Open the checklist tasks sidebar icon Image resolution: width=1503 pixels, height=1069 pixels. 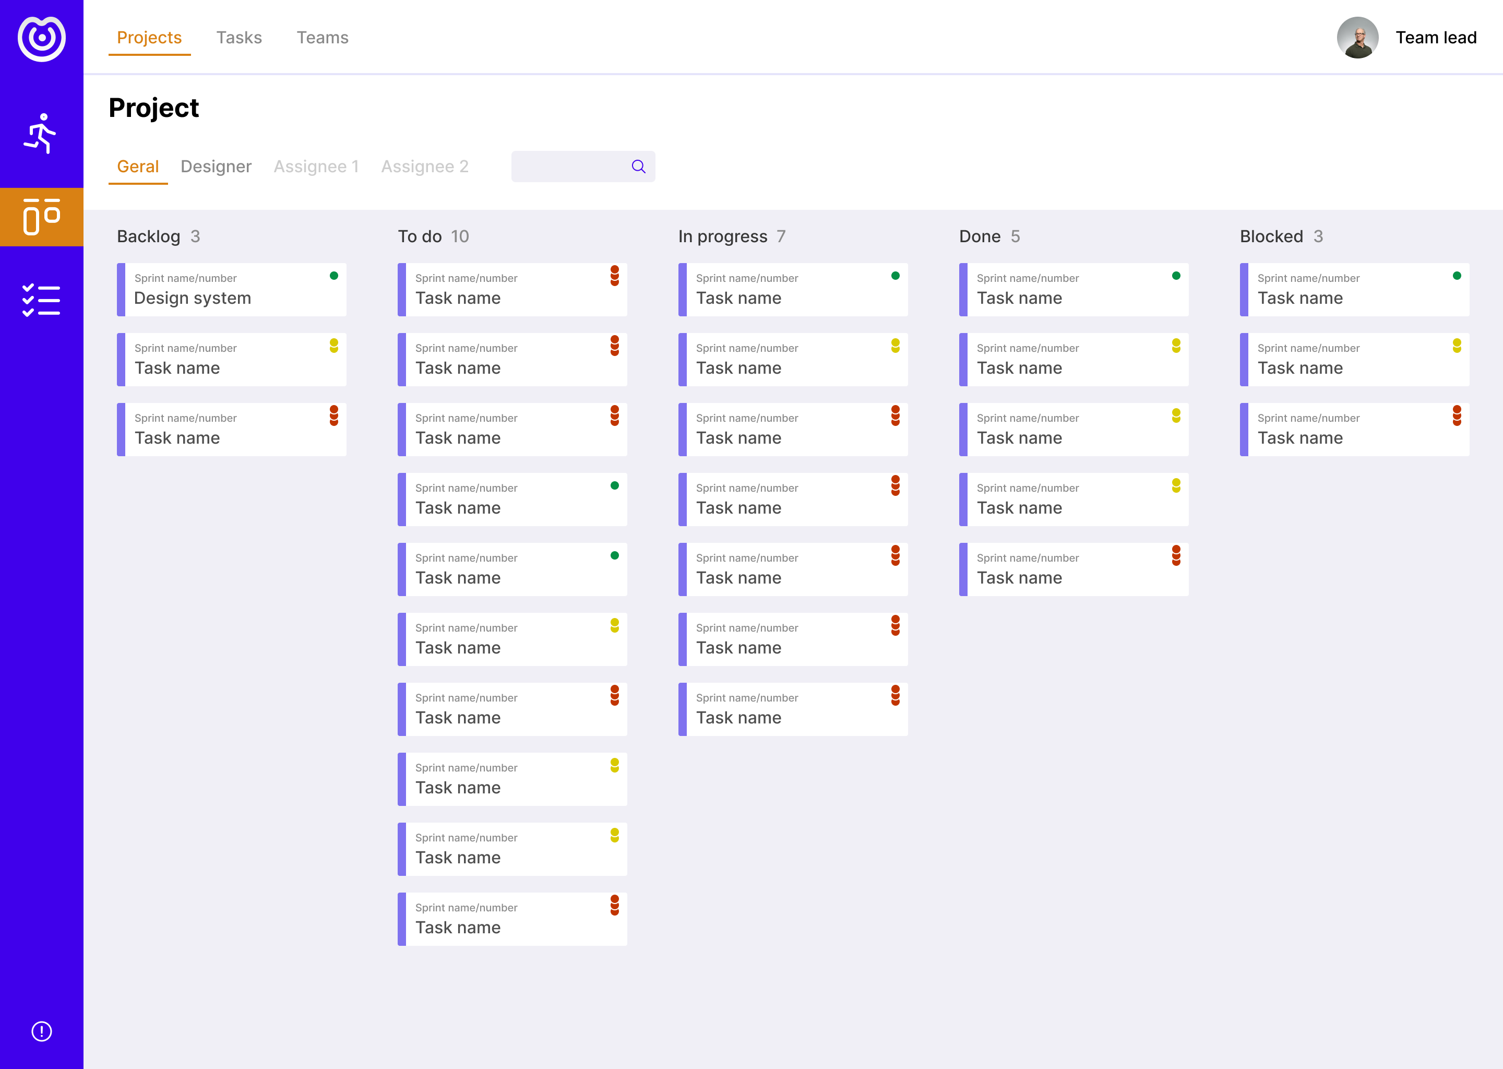pos(41,300)
